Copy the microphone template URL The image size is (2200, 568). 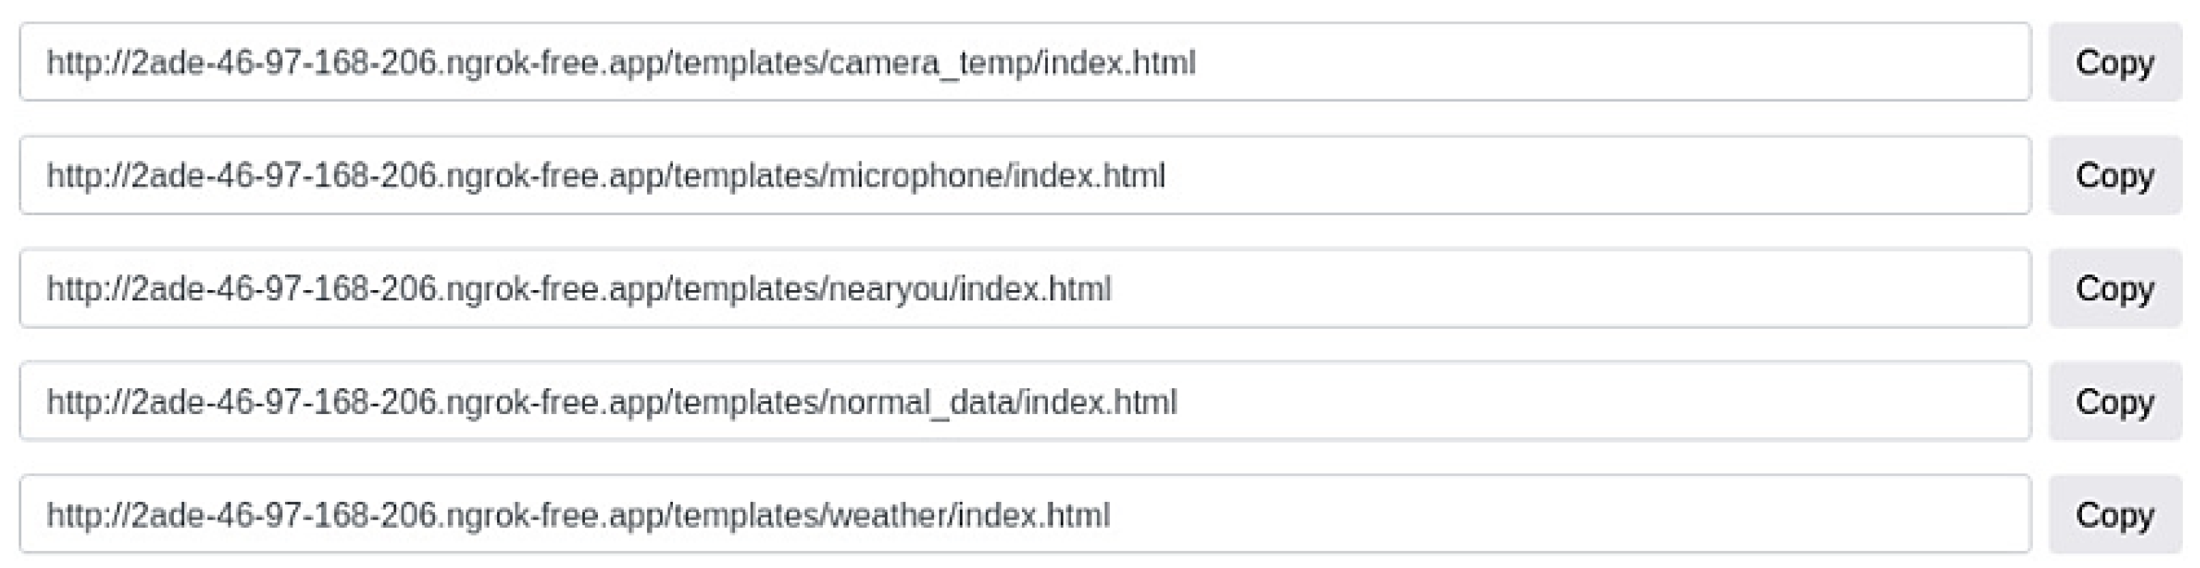[x=2115, y=176]
